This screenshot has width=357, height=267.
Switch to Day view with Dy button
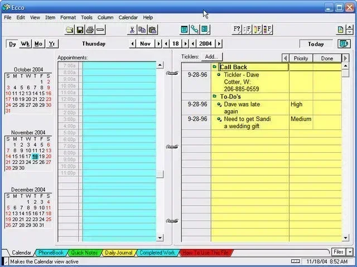12,43
